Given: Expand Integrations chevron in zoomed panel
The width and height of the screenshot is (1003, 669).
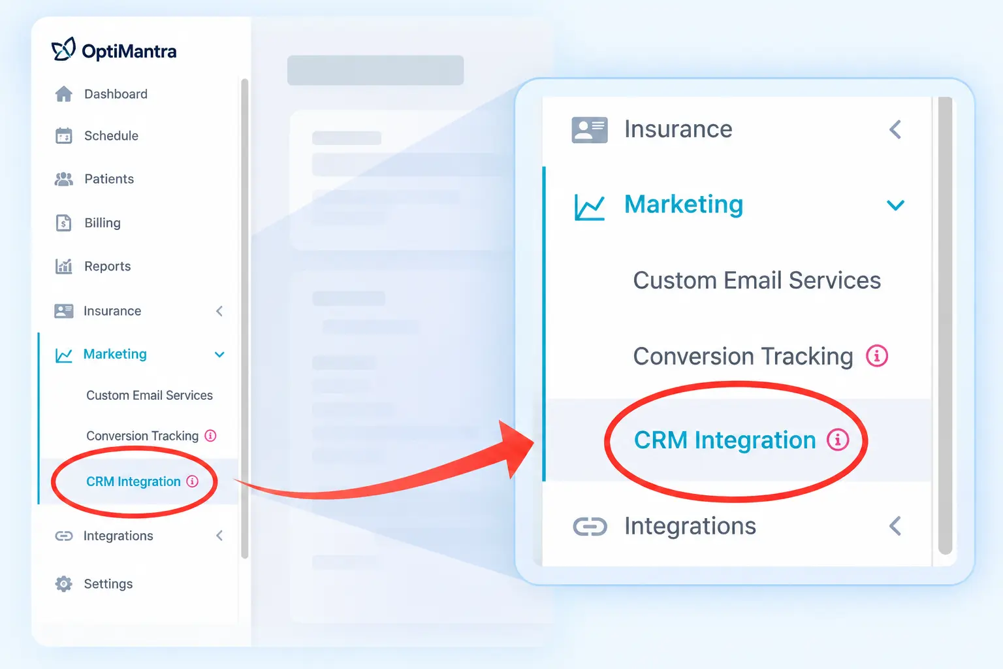Looking at the screenshot, I should [895, 526].
